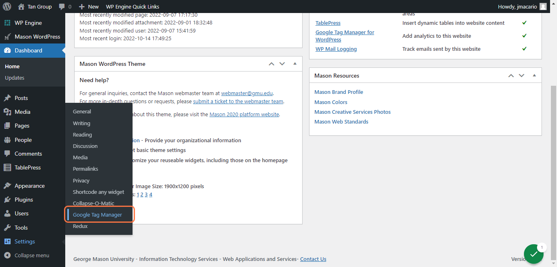Open Redux settings submenu item

(80, 226)
